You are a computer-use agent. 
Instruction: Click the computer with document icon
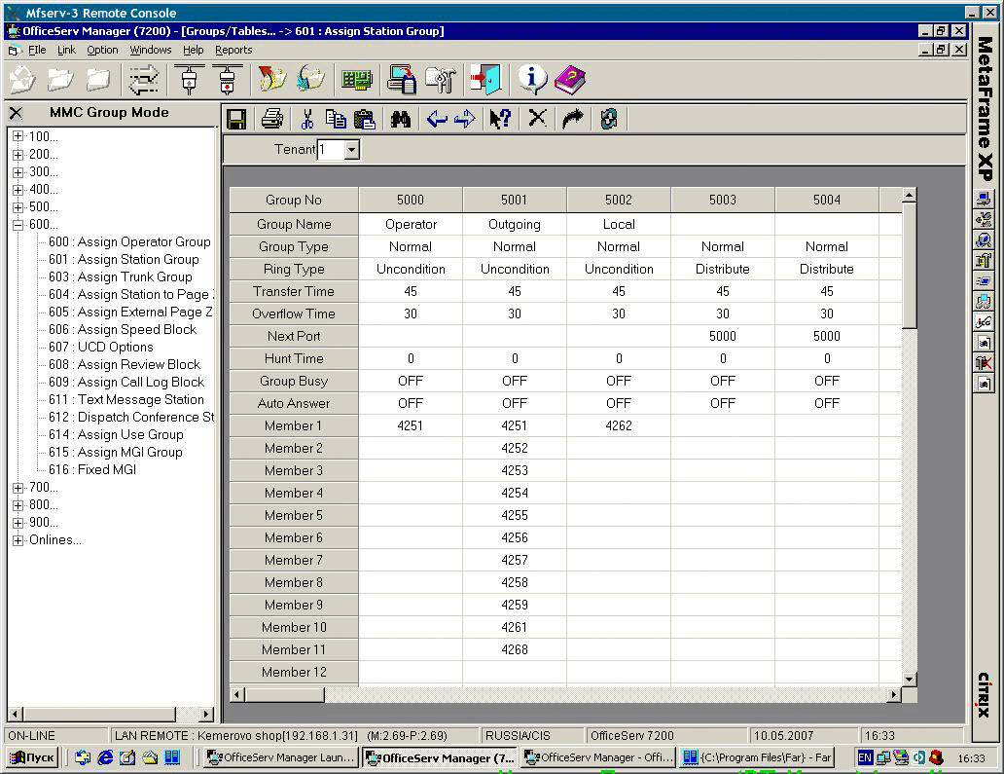click(402, 80)
